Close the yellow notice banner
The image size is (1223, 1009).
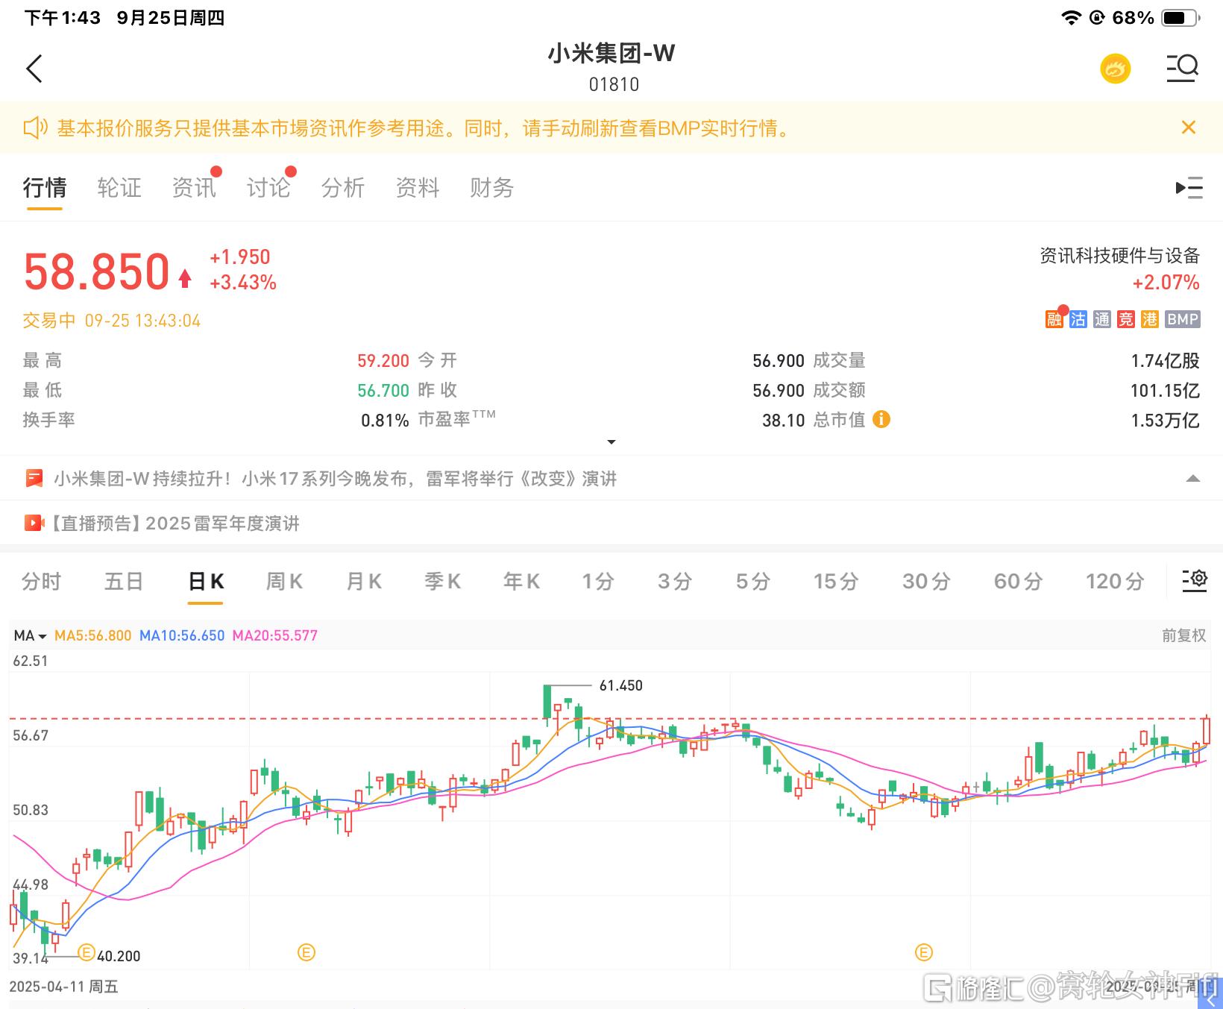(x=1189, y=128)
